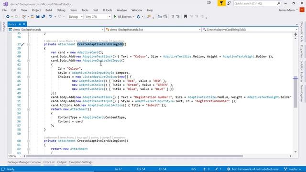Open the demo10adaptivecards project dropdown
This screenshot has width=306, height=172.
[56, 30]
